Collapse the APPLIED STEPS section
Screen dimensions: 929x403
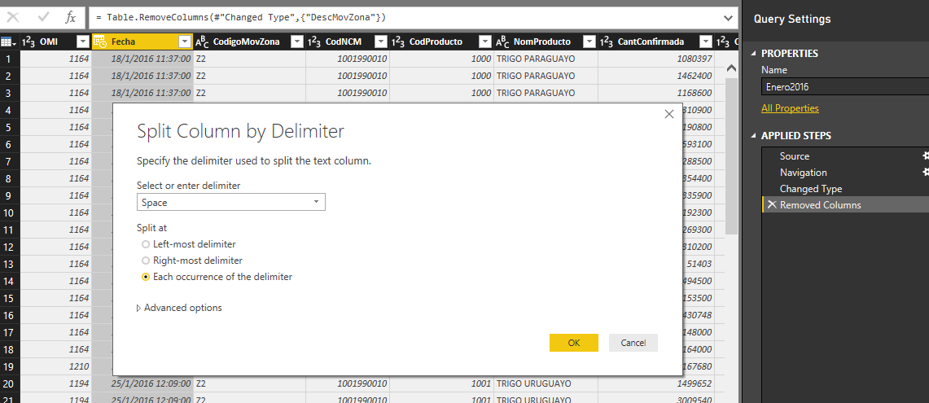[x=754, y=136]
